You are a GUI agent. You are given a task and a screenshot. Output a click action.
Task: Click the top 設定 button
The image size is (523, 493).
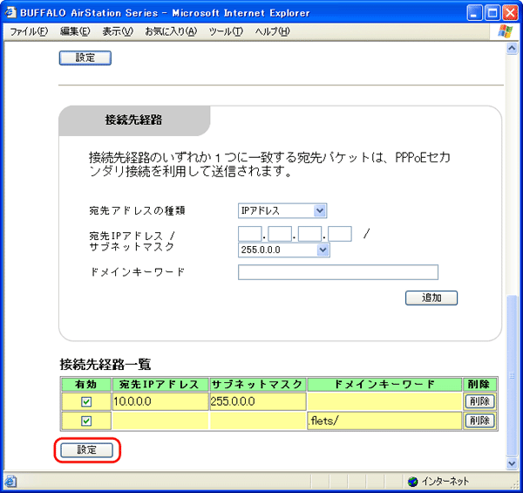[85, 58]
